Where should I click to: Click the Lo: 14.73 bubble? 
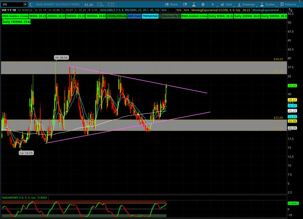click(x=27, y=153)
